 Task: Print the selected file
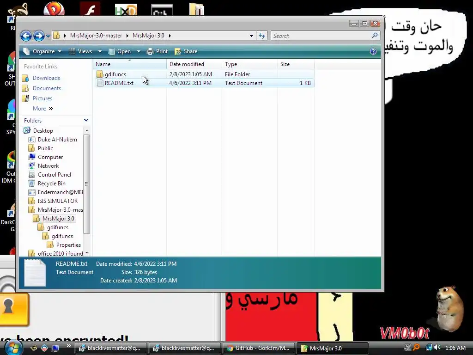[x=157, y=51]
